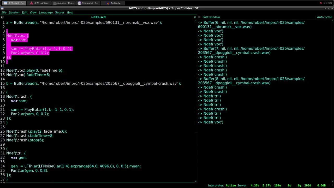Click PlayBuf.ar(1, b, -1, 1, 0, 1) line
The width and height of the screenshot is (334, 188).
click(x=42, y=109)
